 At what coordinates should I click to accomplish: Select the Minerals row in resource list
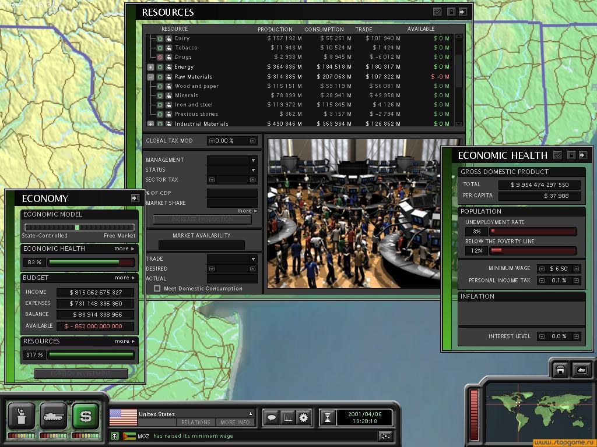[187, 95]
